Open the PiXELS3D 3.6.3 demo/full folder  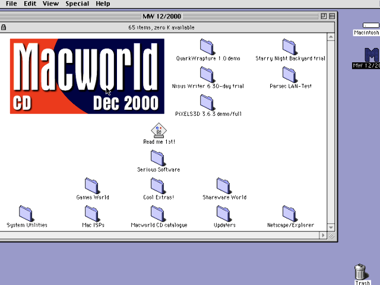click(x=207, y=103)
